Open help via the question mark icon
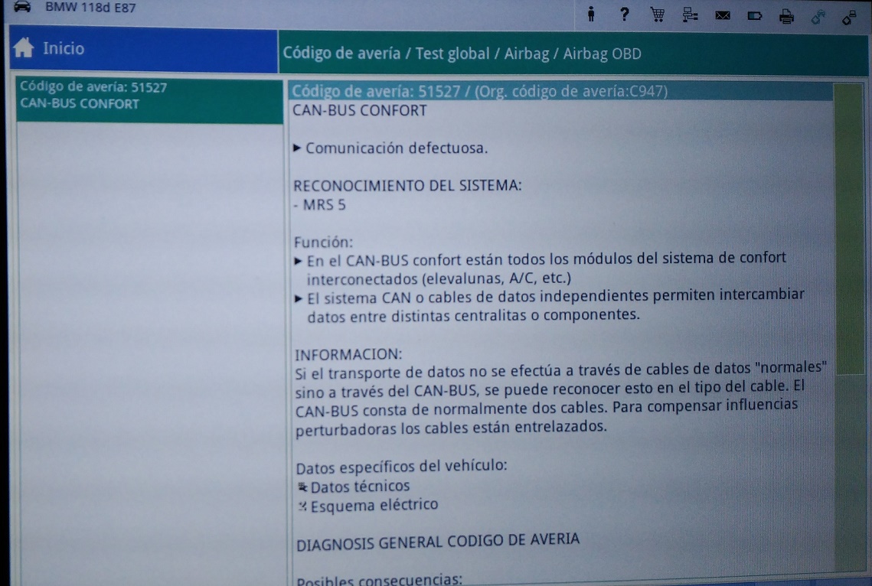872x586 pixels. pos(625,14)
